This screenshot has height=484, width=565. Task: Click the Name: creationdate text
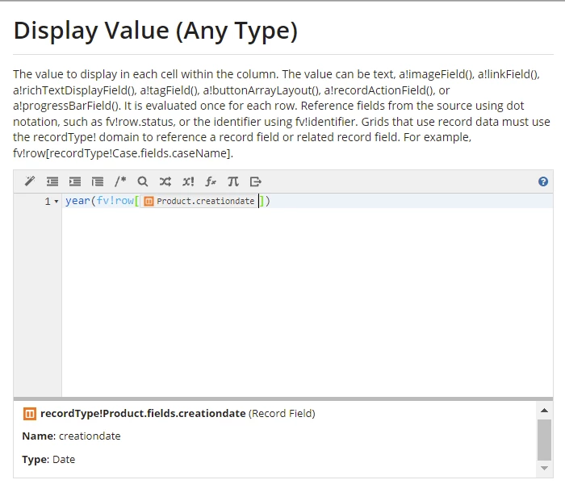click(71, 436)
